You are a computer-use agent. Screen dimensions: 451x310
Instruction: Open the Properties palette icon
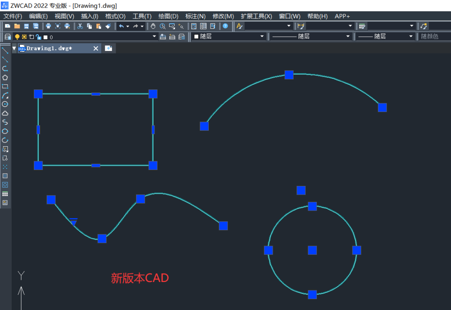194,26
